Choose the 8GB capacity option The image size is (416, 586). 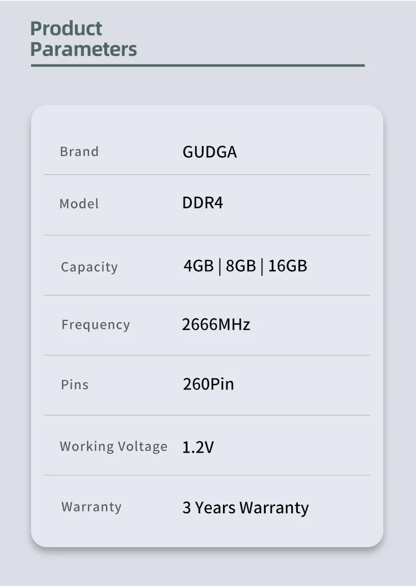[x=241, y=266]
